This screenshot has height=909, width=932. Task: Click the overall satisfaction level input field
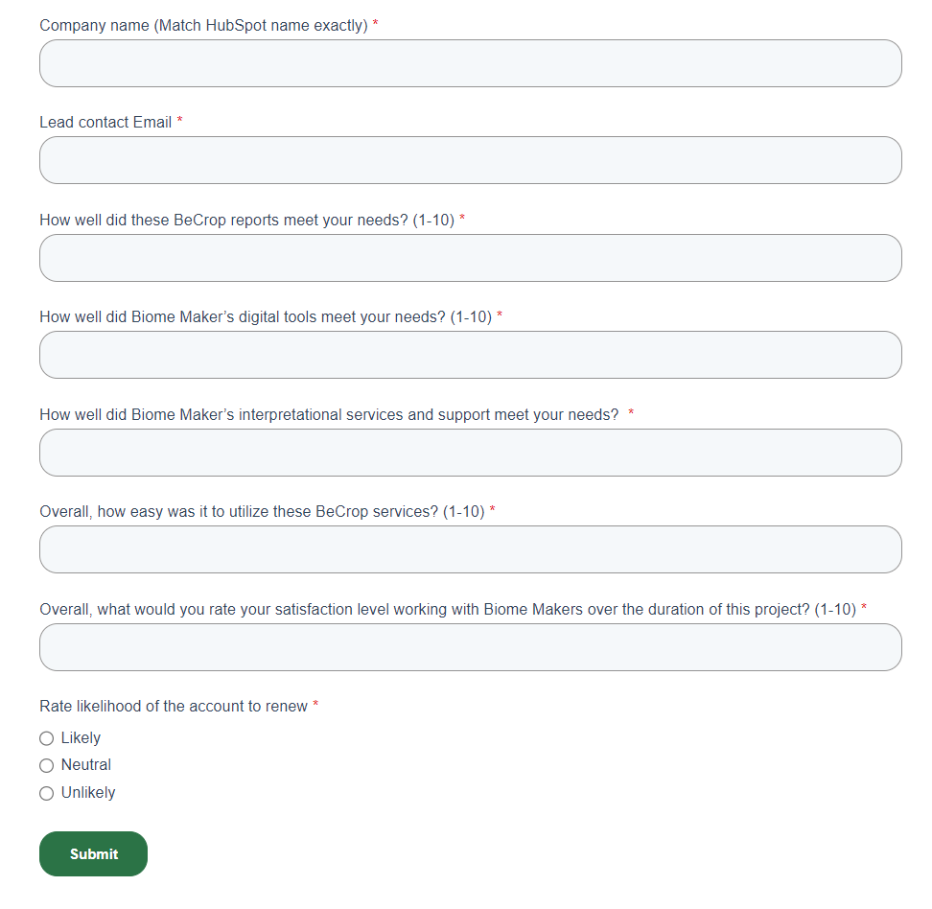[x=470, y=647]
